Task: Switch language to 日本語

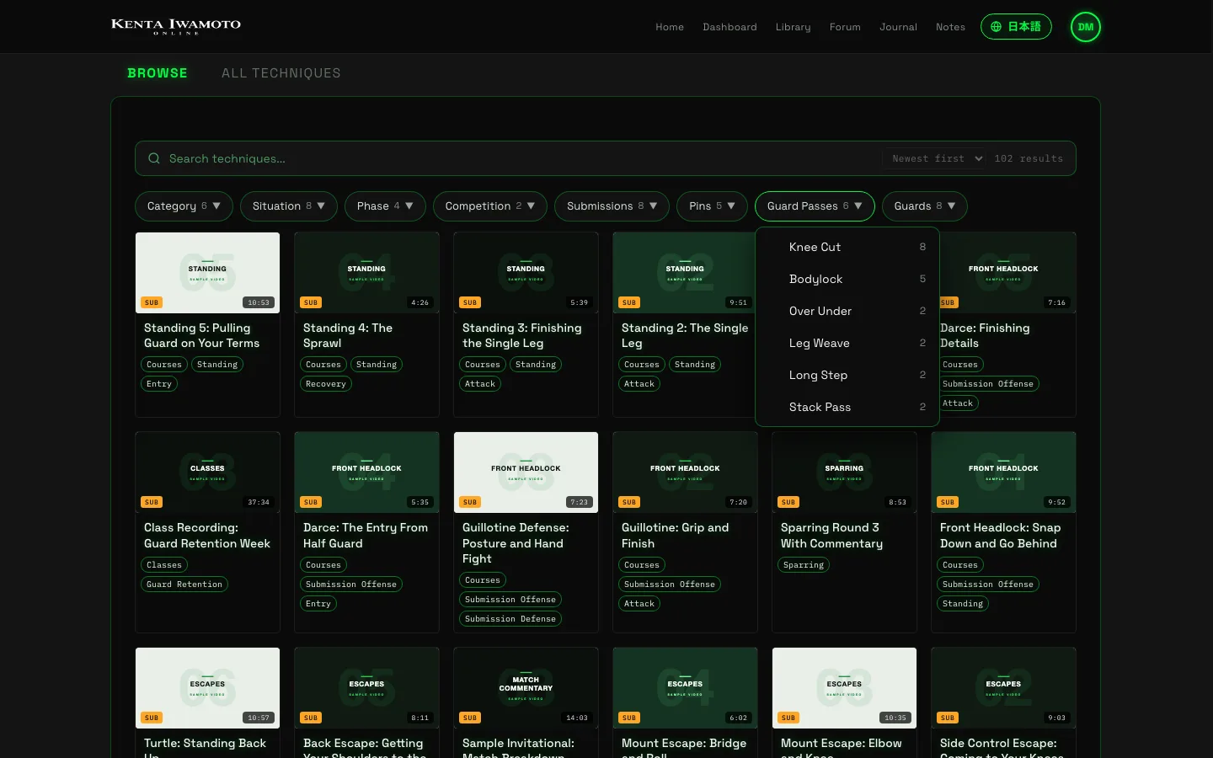Action: click(1016, 27)
